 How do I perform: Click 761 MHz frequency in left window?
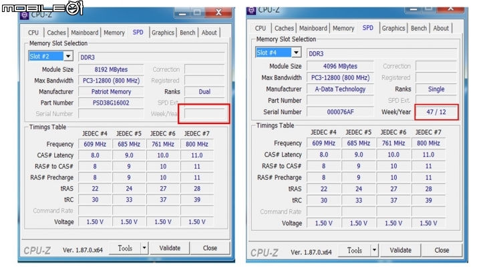163,144
